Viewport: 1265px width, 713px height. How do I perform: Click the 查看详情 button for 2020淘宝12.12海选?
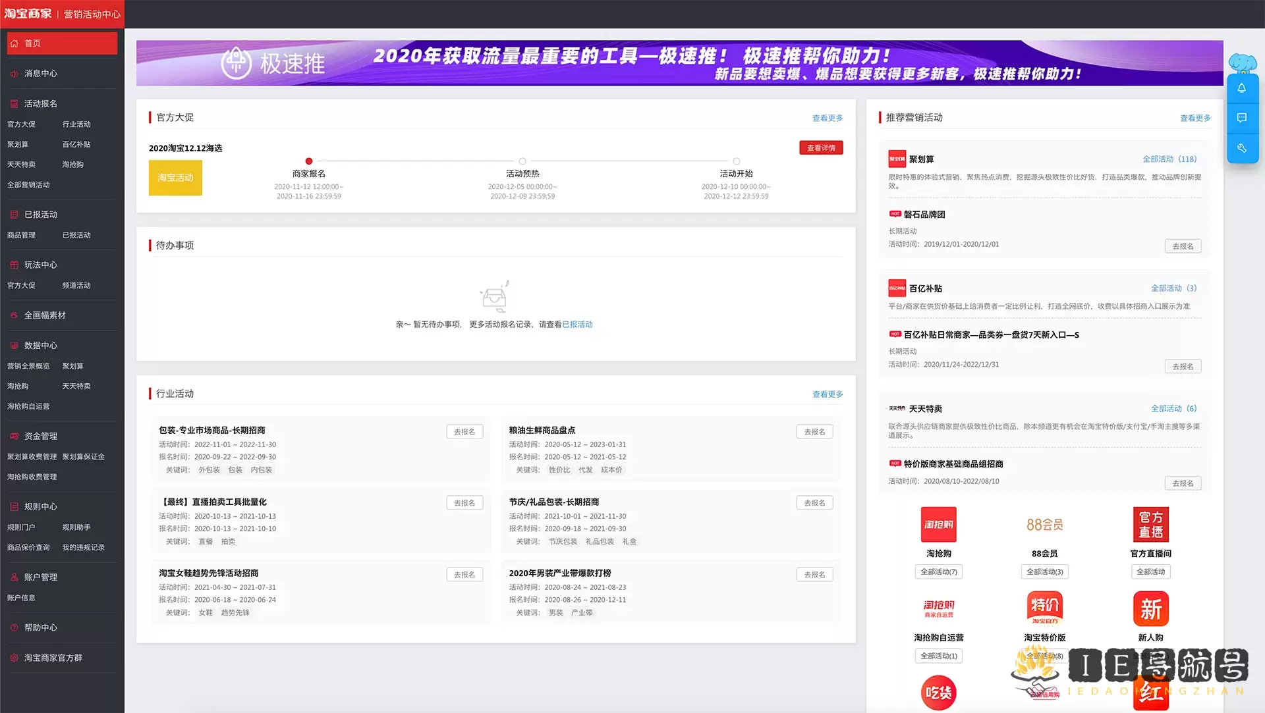(821, 147)
